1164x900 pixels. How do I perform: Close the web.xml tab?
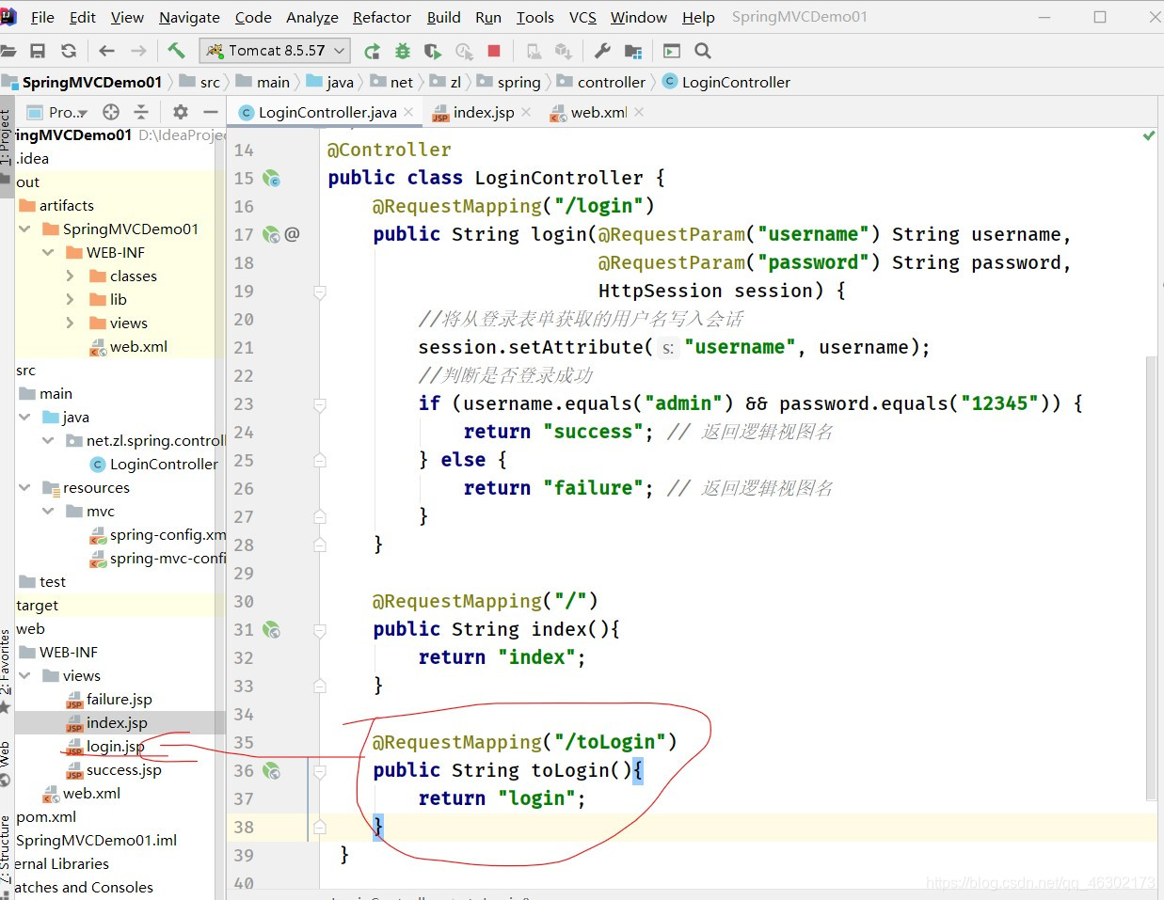639,112
